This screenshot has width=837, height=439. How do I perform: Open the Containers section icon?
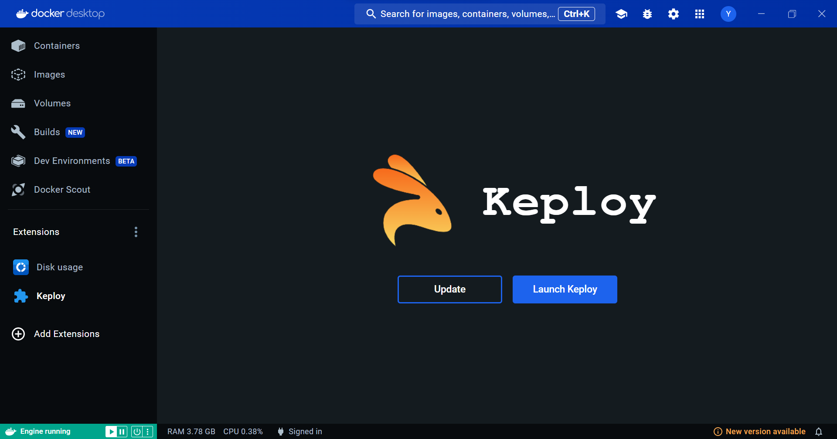[x=18, y=46]
